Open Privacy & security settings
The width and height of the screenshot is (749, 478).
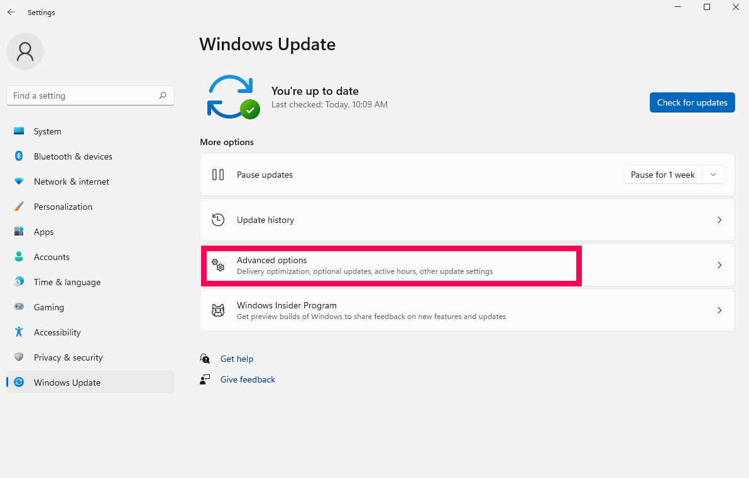(x=90, y=357)
